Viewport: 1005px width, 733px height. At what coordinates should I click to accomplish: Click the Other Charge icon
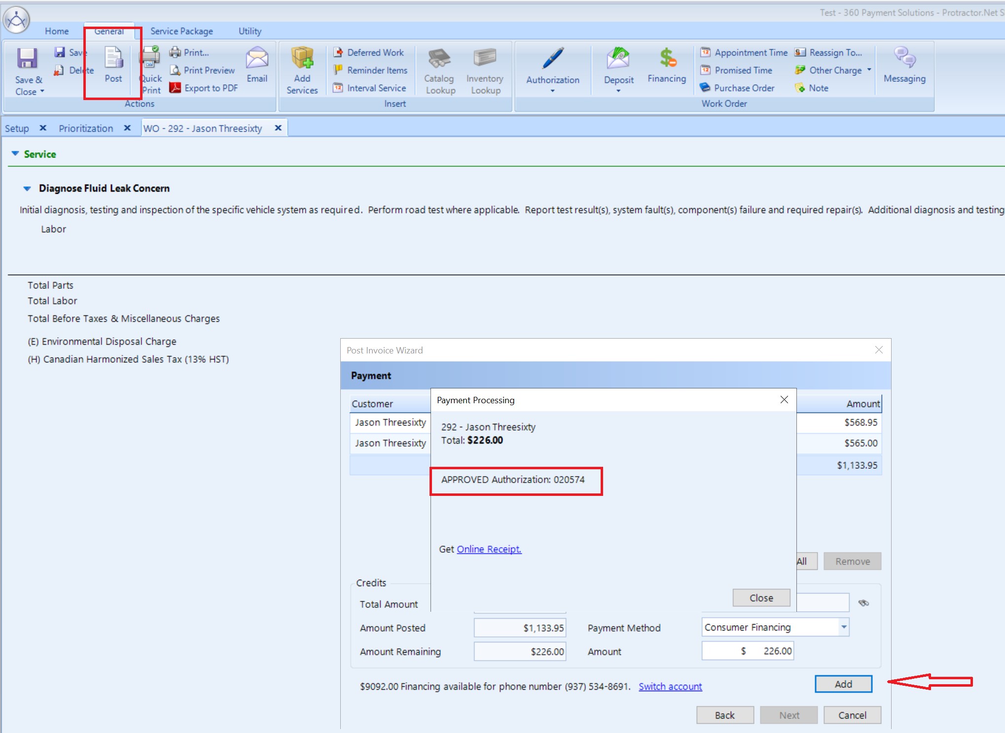click(x=800, y=70)
